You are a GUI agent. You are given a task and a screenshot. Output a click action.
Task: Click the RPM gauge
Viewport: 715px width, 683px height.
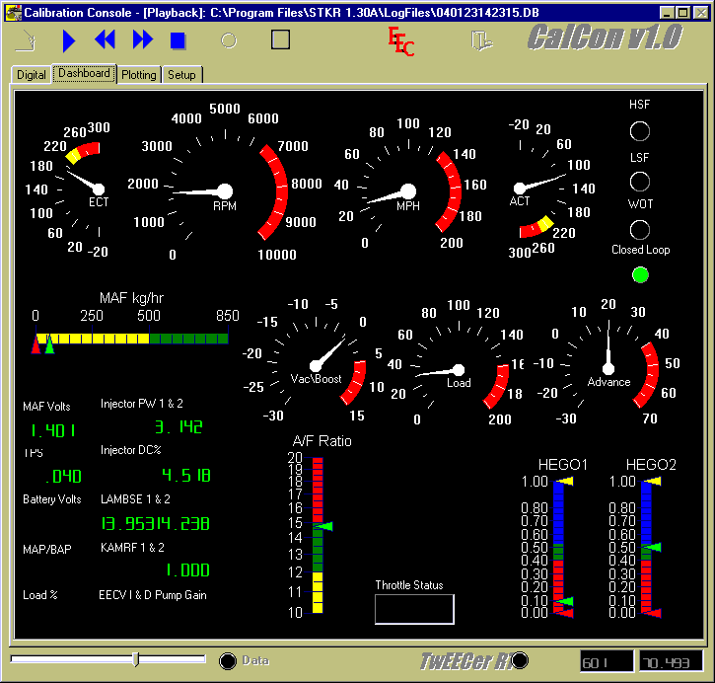click(x=224, y=183)
